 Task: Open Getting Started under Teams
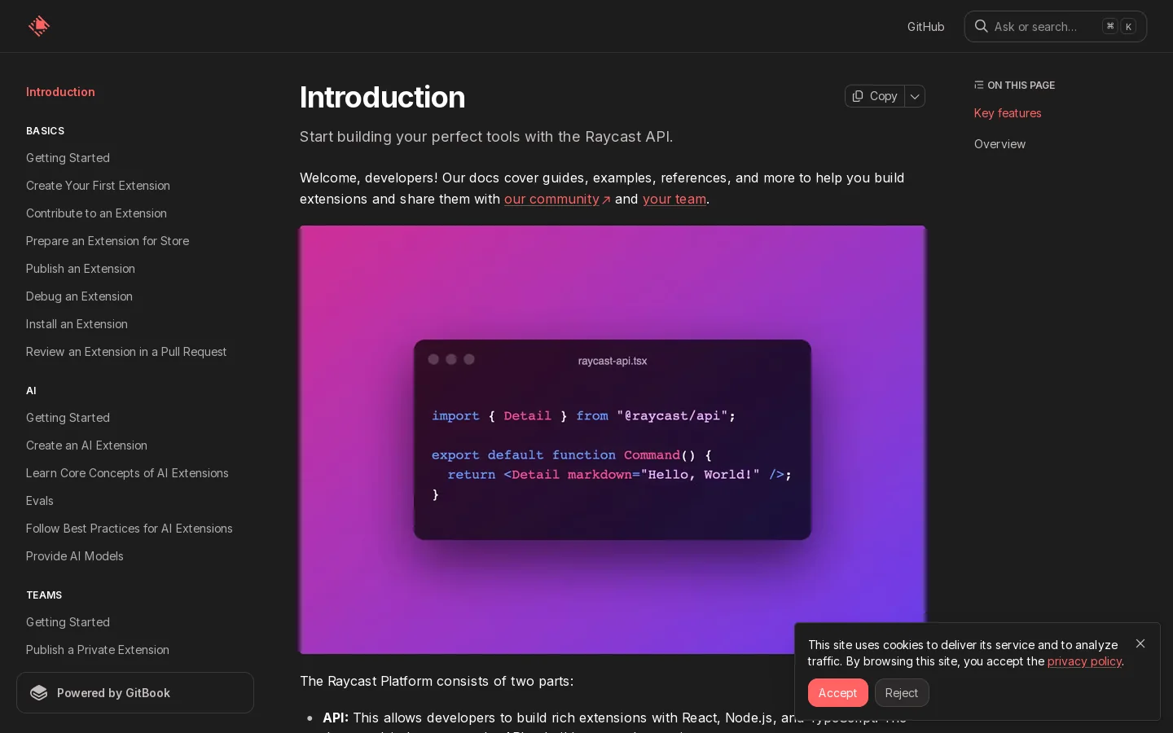click(68, 622)
